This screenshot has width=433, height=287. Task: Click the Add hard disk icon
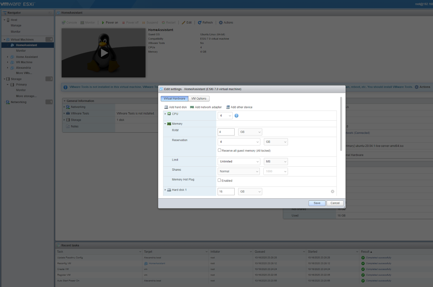(x=166, y=107)
